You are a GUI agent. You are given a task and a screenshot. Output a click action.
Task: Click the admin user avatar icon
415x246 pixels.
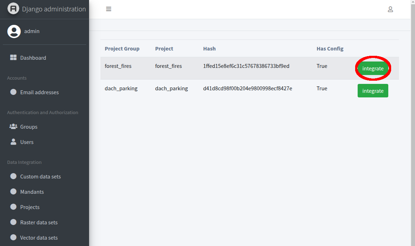pos(14,31)
